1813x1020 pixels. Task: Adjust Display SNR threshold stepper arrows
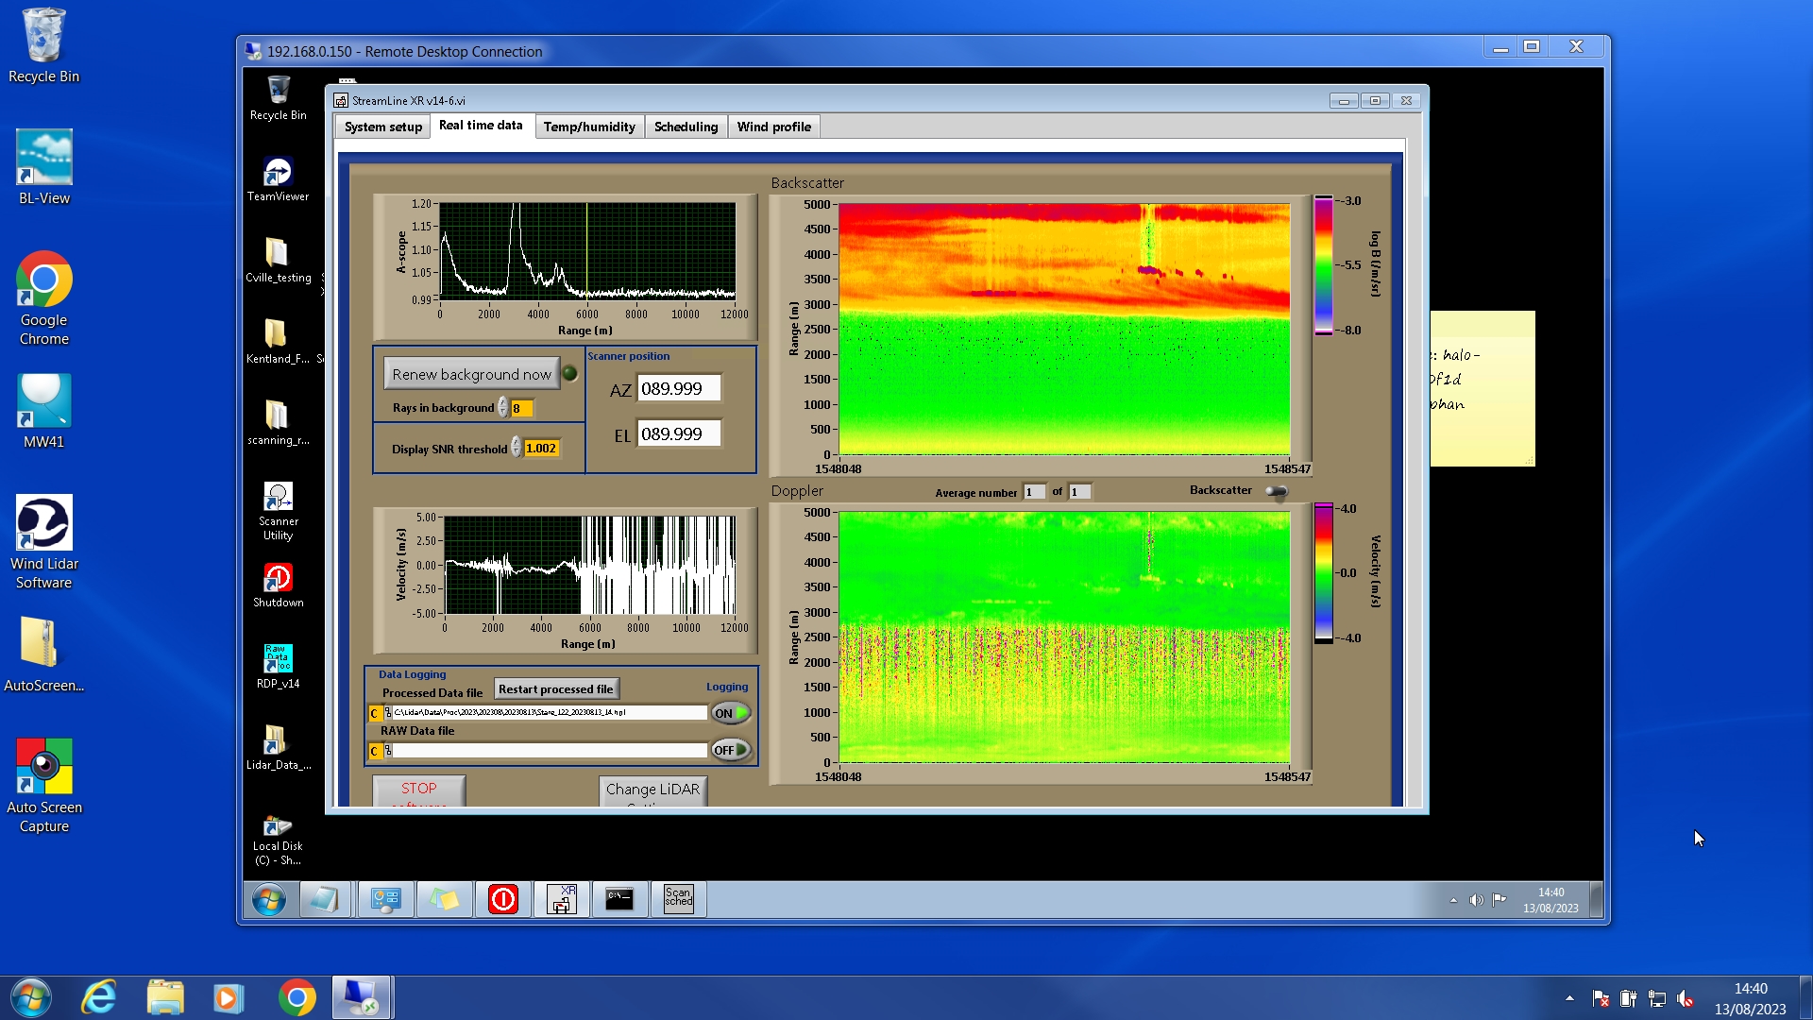pyautogui.click(x=517, y=448)
